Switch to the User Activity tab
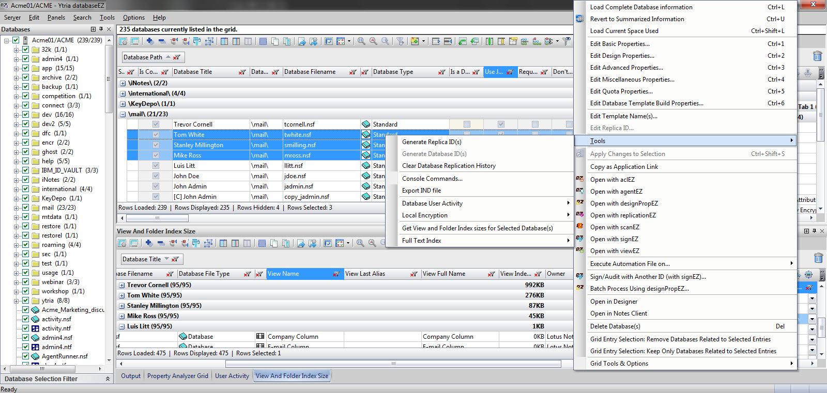The height and width of the screenshot is (393, 827). pos(232,376)
